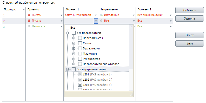Close the open Абонент 1 dropdown in row 2

pyautogui.click(x=96, y=21)
